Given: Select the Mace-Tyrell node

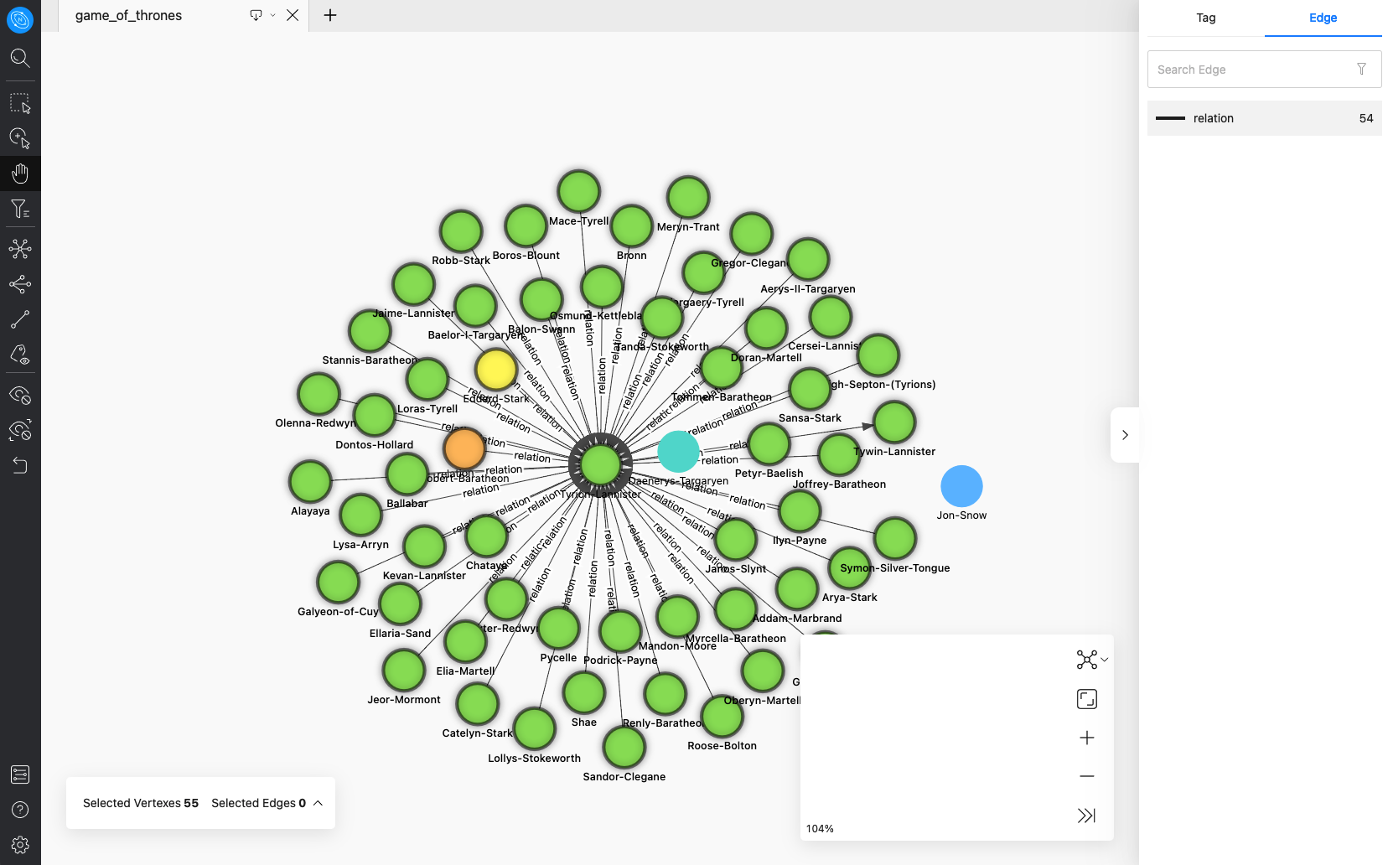Looking at the screenshot, I should point(579,192).
